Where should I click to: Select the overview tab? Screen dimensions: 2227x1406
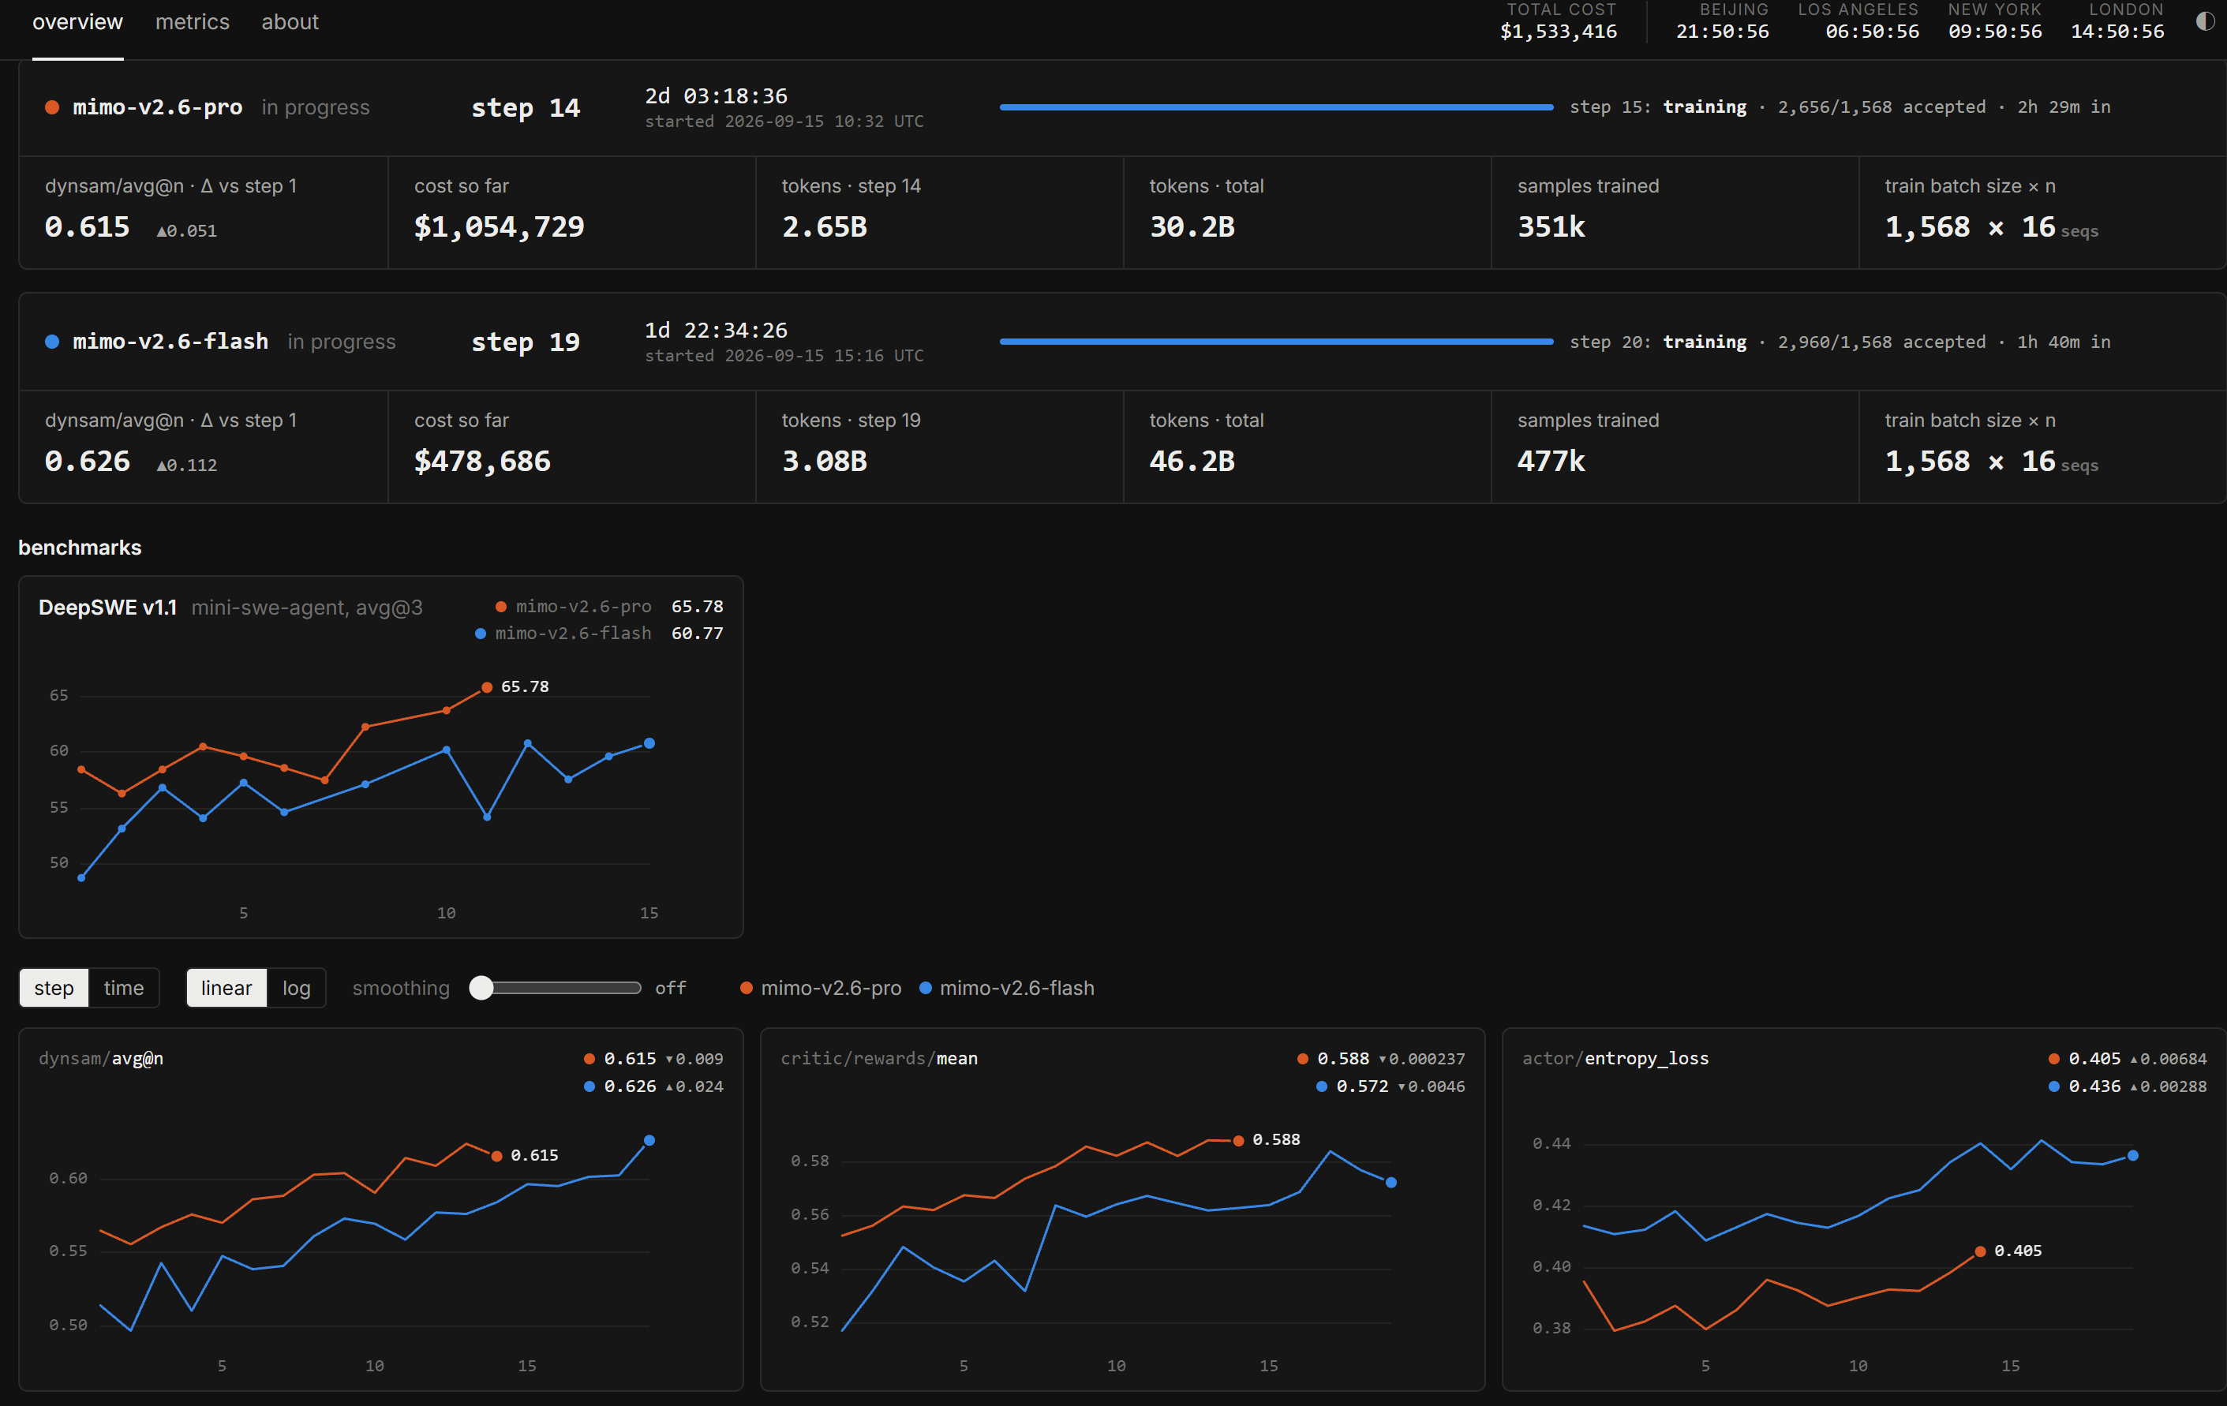77,22
